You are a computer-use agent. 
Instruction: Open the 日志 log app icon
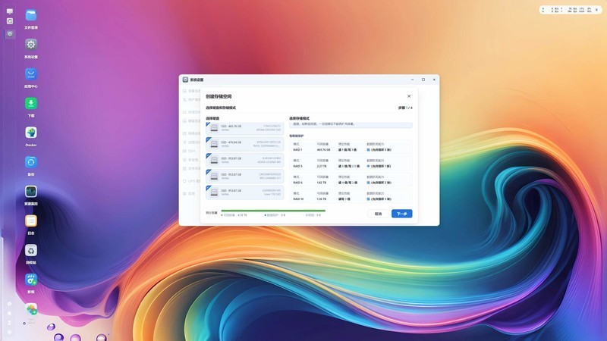[x=31, y=221]
